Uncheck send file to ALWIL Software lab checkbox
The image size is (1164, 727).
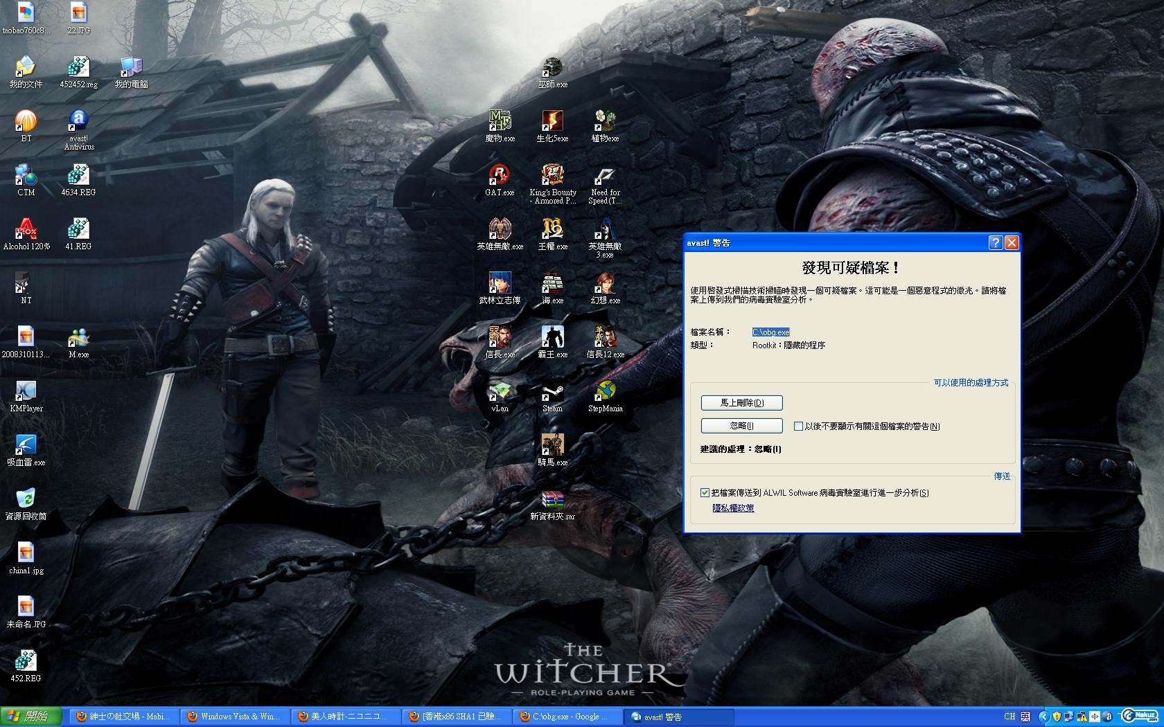click(x=705, y=493)
